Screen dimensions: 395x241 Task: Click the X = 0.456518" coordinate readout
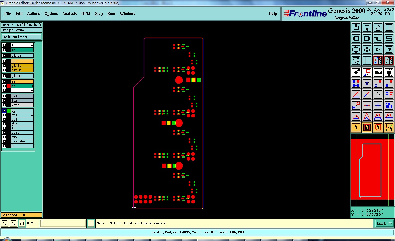click(x=368, y=210)
